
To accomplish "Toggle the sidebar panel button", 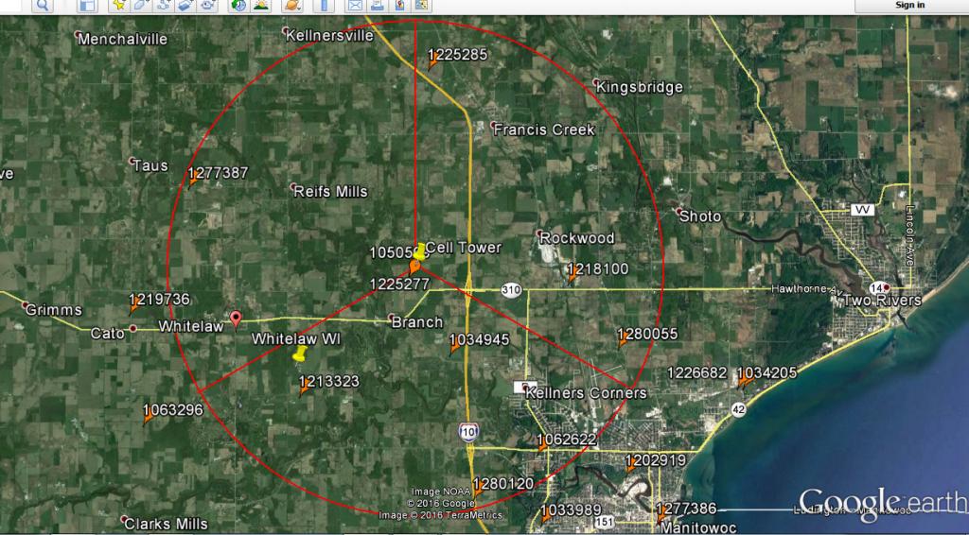I will [87, 5].
